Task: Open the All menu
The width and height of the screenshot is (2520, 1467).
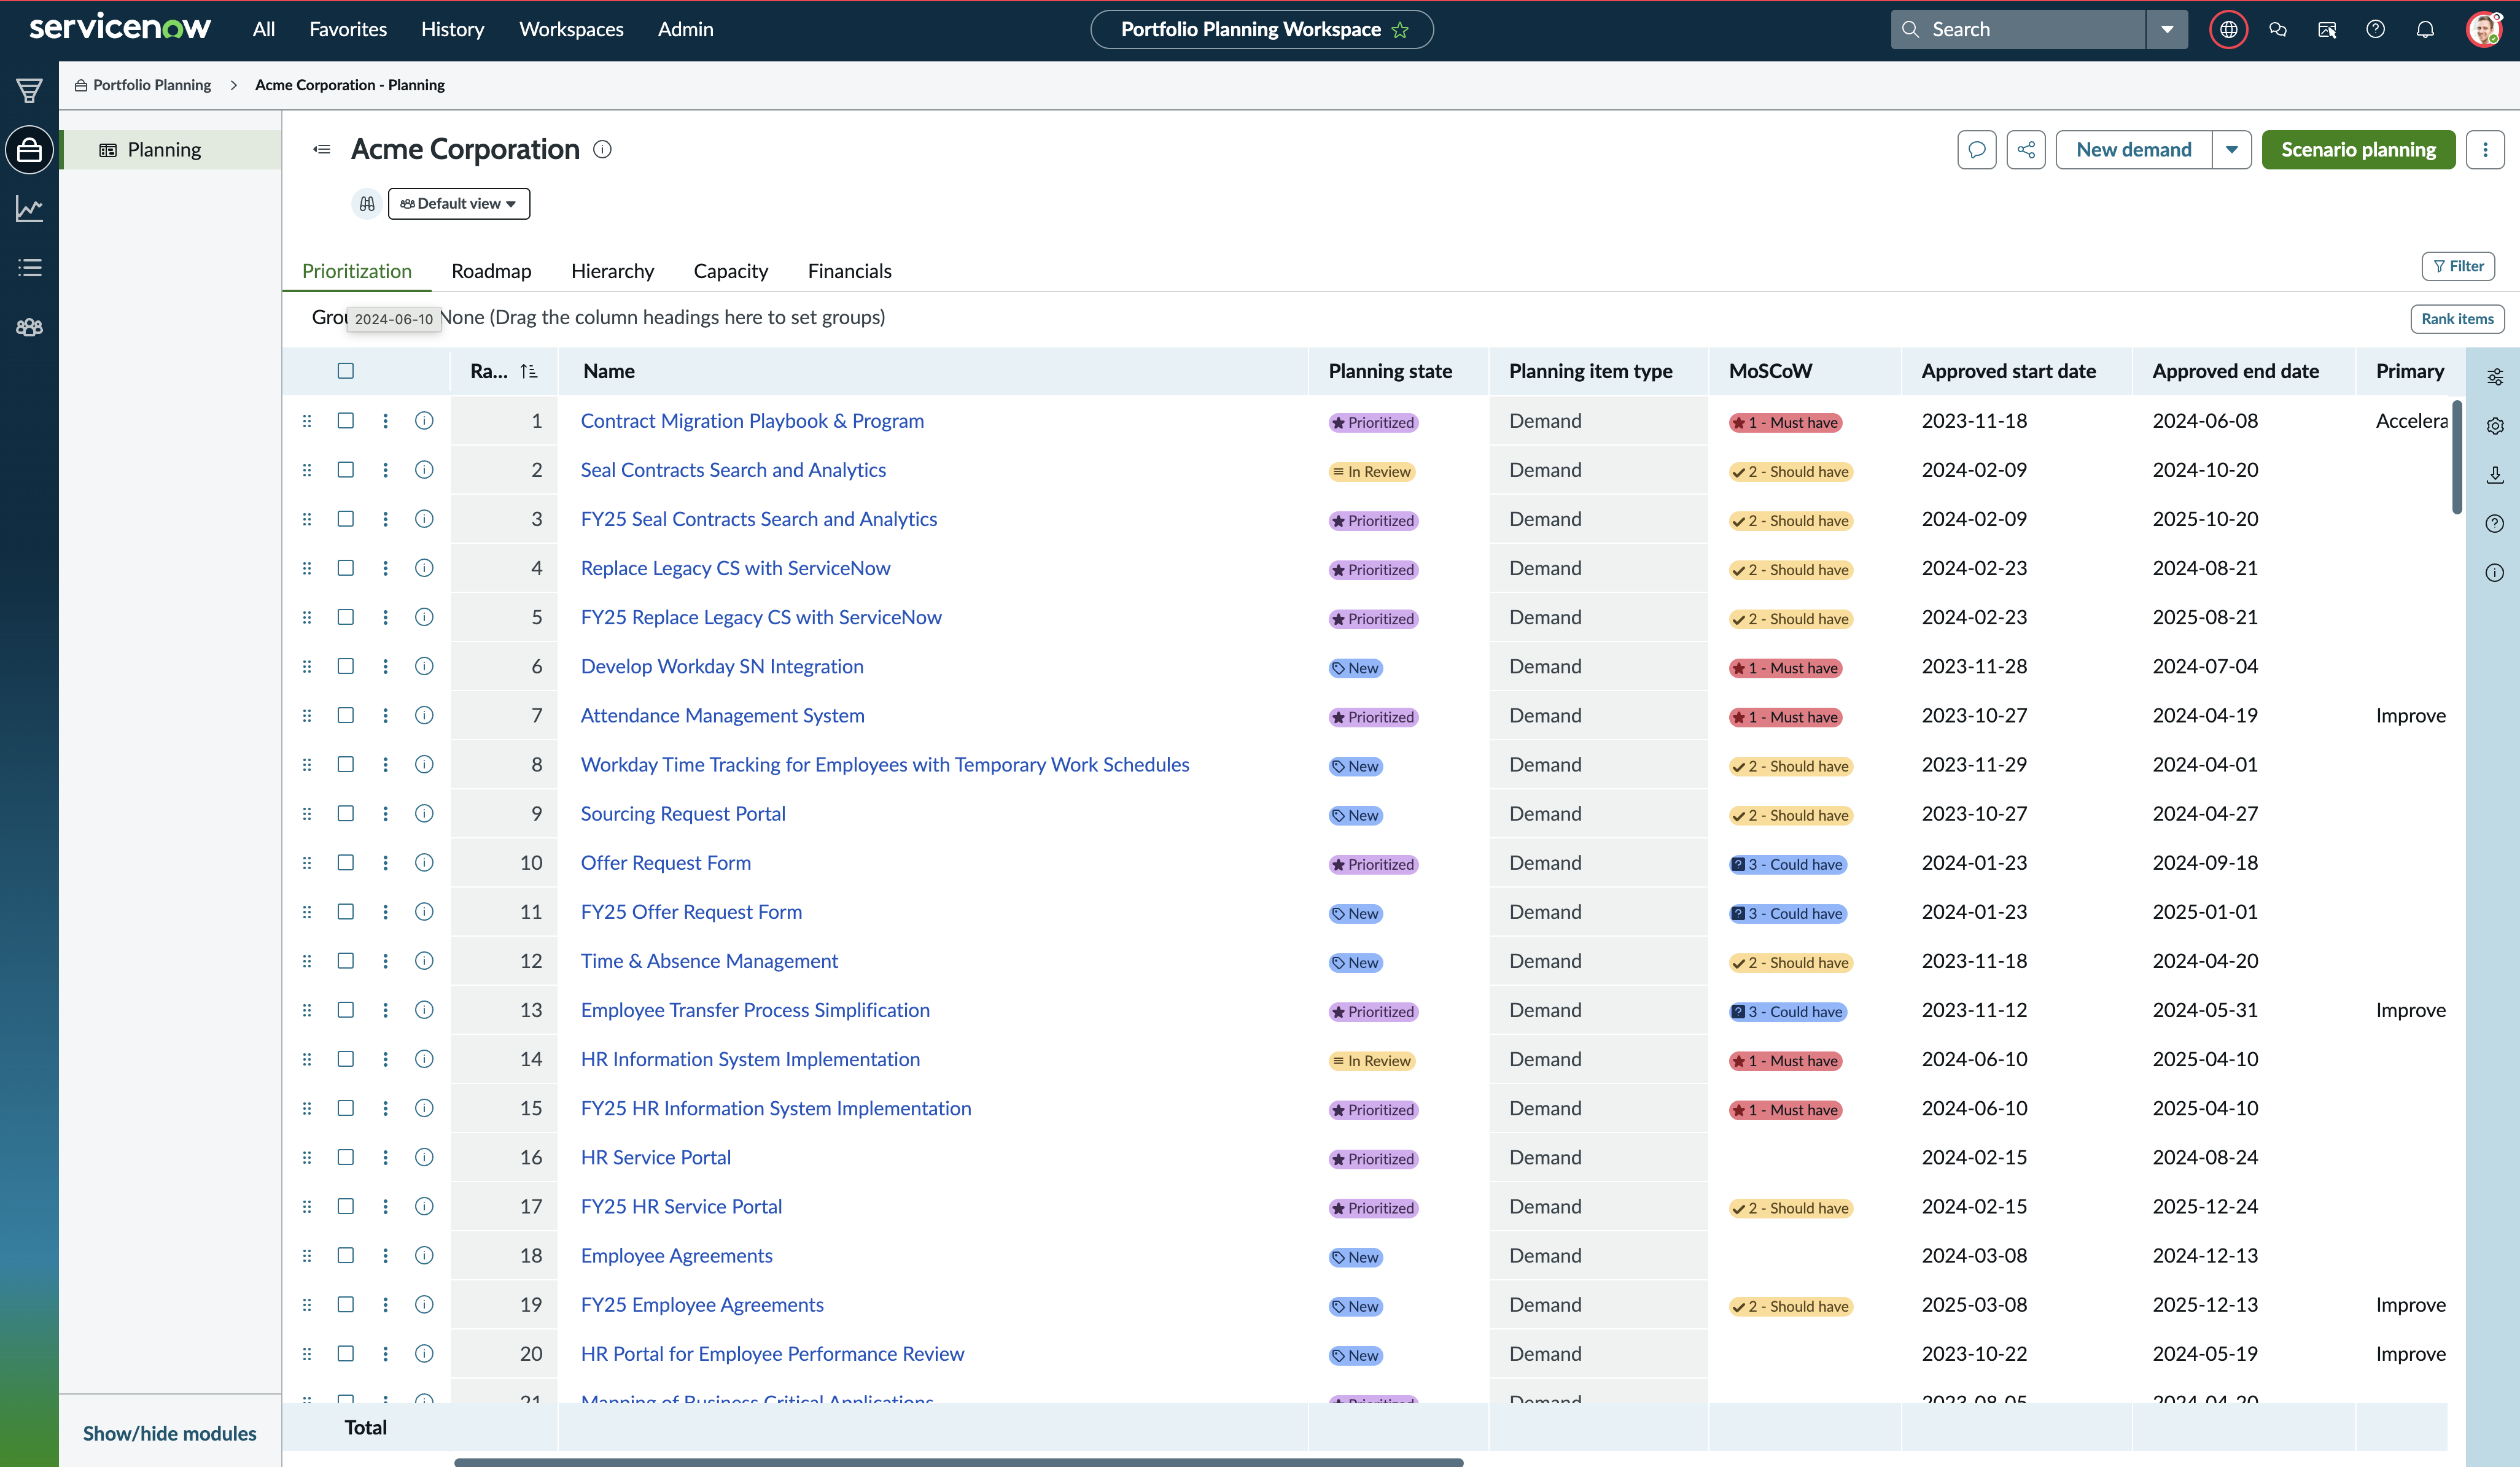Action: click(x=264, y=30)
